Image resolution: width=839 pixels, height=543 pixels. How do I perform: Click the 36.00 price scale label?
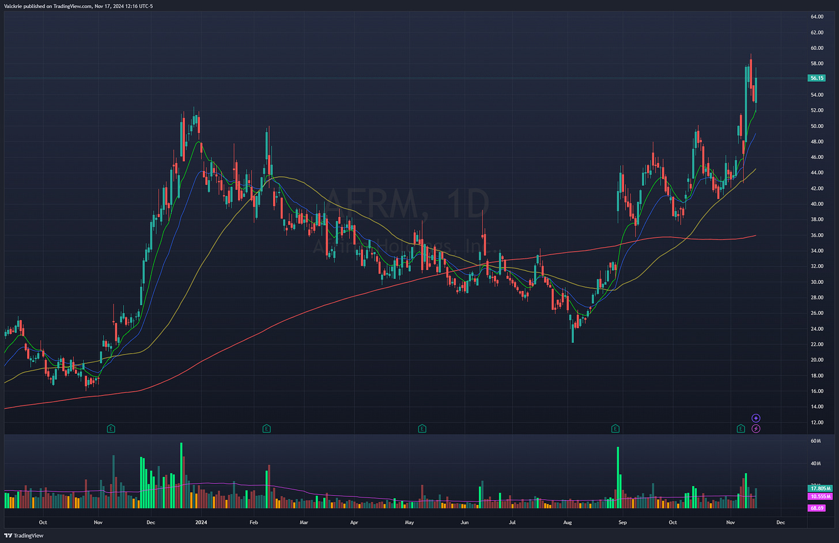coord(817,235)
